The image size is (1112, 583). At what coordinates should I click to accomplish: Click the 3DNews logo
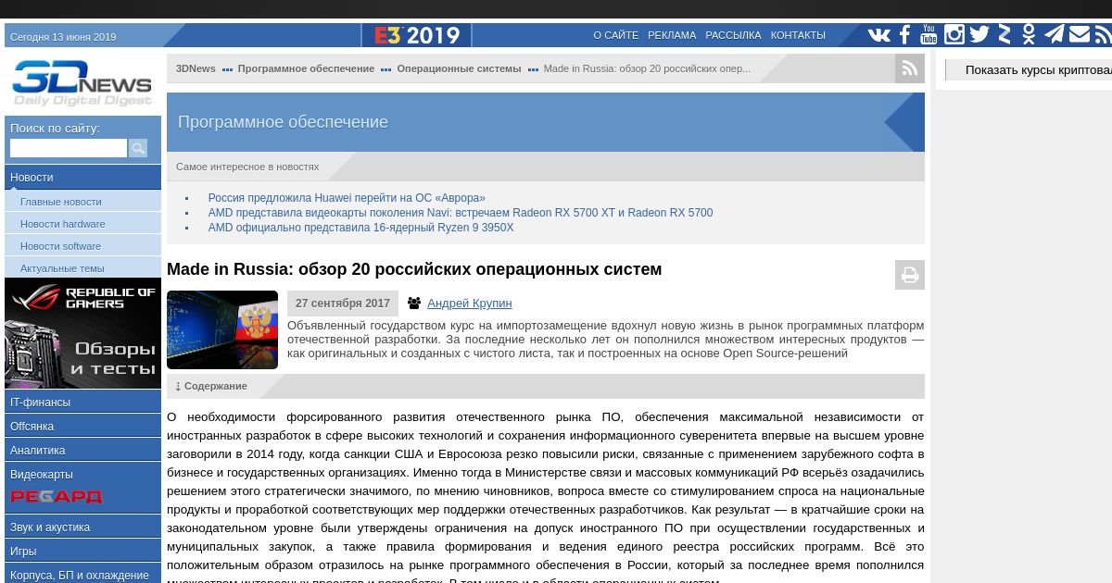(x=82, y=82)
